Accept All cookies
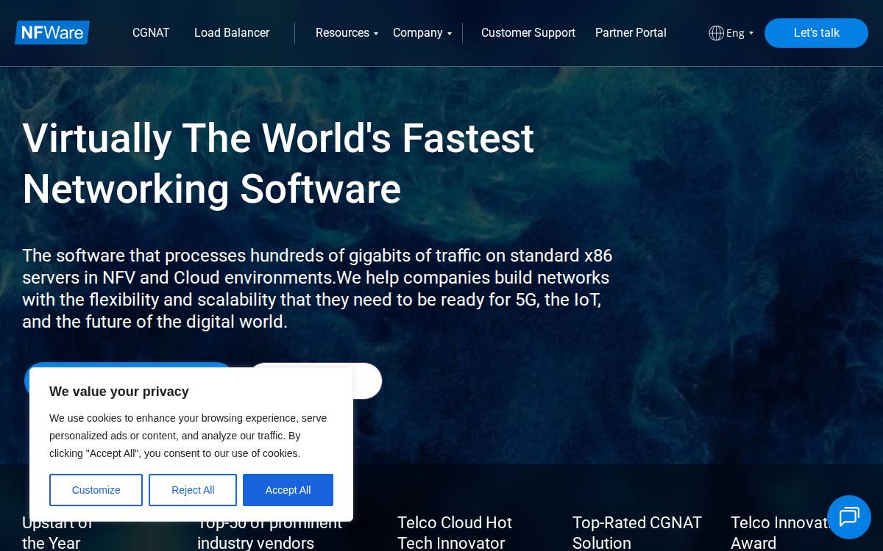The image size is (883, 551). tap(288, 490)
